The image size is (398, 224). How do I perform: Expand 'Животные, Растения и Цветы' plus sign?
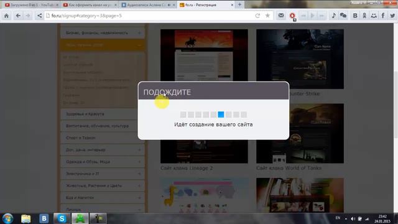tap(139, 185)
